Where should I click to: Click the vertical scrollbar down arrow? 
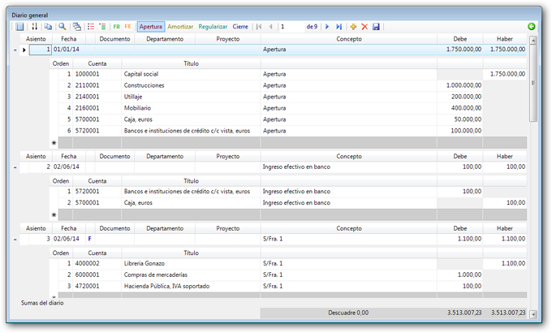click(533, 314)
